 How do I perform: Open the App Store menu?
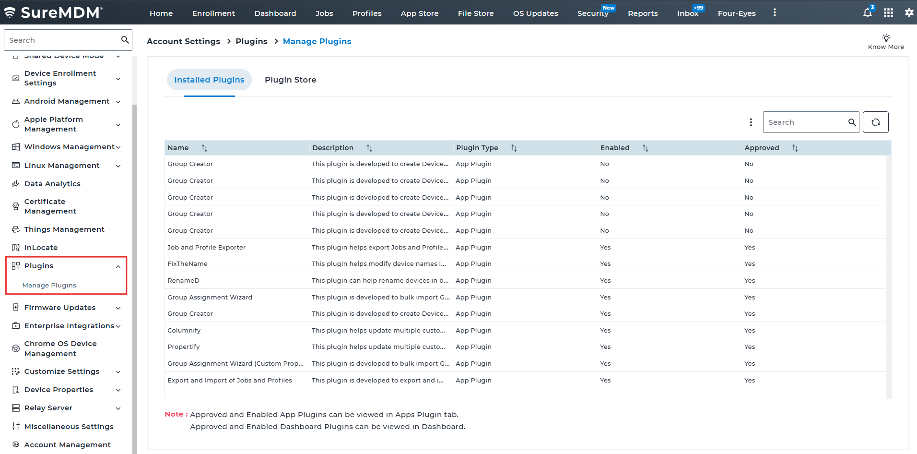pos(420,13)
